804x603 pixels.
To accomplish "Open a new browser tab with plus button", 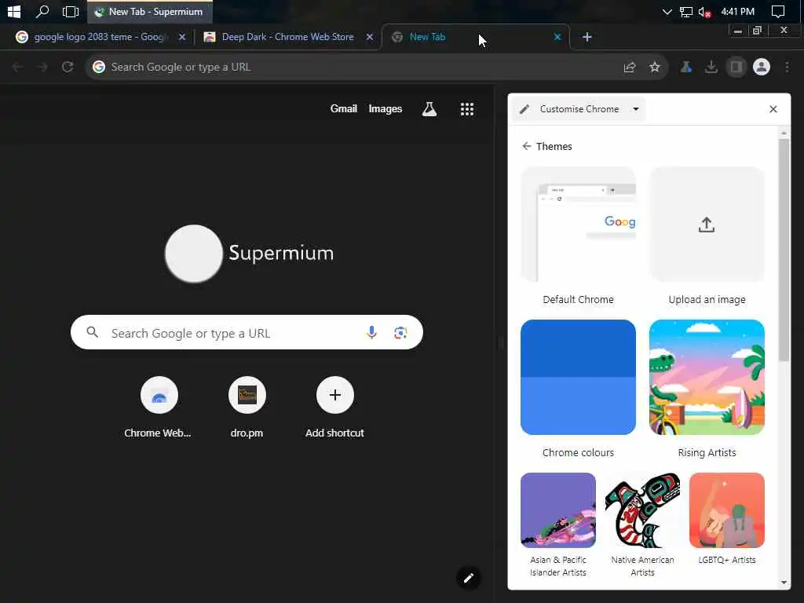I will (x=587, y=37).
